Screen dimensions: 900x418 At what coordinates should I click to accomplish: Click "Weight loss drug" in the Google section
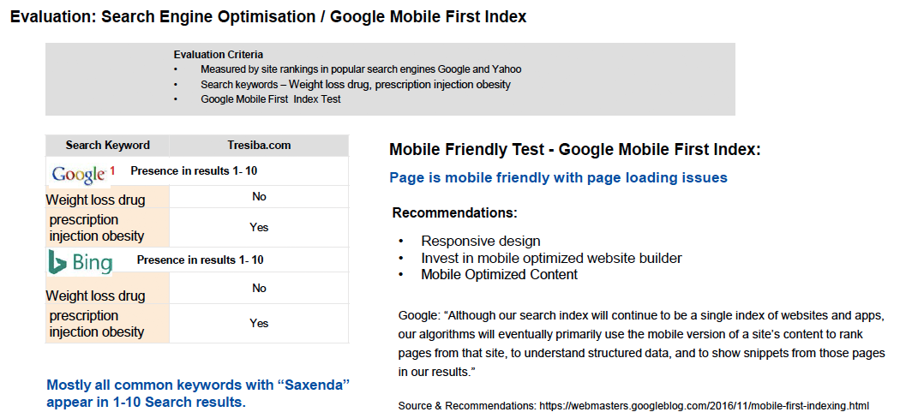click(96, 200)
